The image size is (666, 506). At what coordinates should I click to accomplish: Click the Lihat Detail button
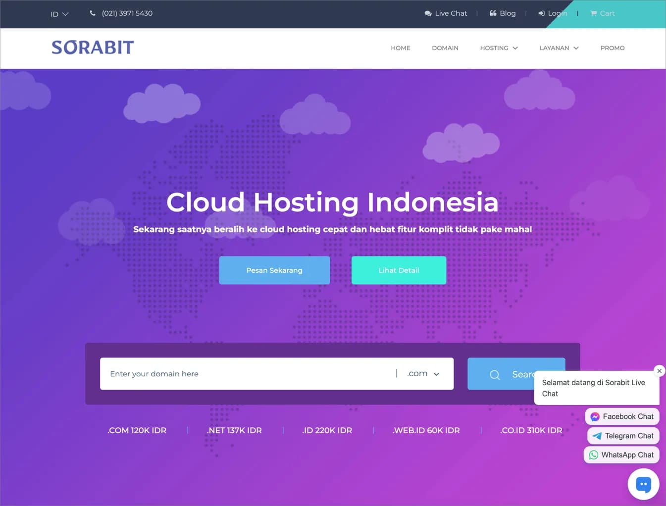[399, 270]
